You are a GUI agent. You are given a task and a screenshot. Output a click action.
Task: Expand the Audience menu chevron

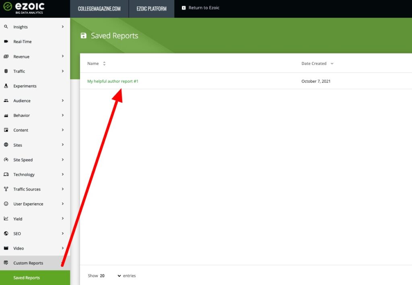pyautogui.click(x=62, y=100)
